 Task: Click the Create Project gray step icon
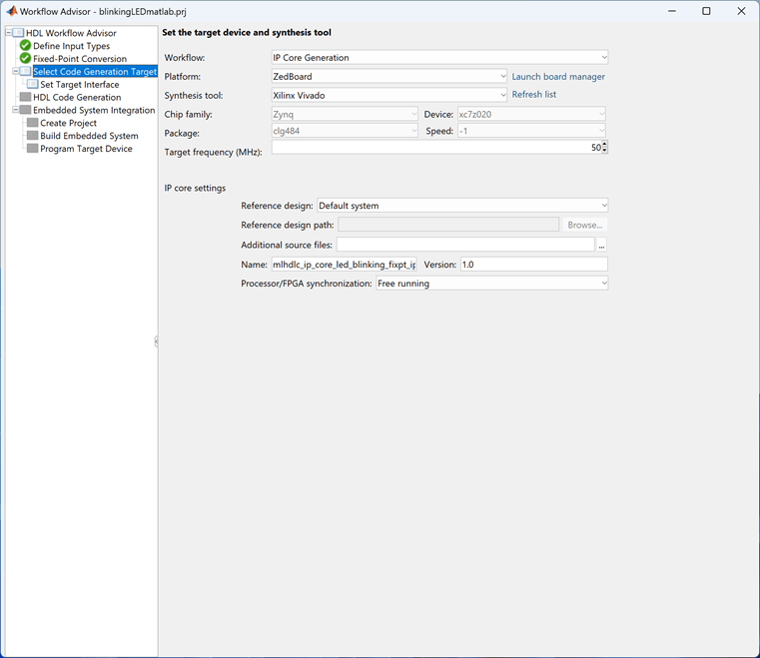tap(33, 123)
